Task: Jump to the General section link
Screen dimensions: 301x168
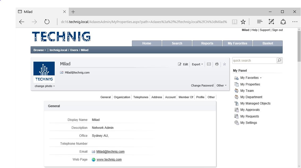Action: click(106, 97)
